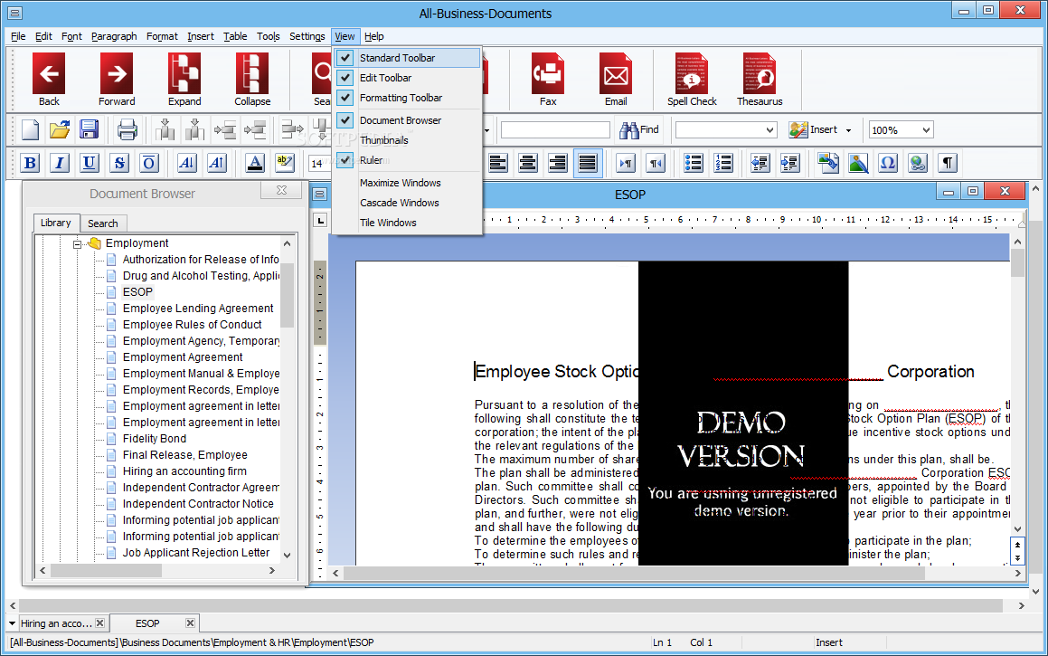The width and height of the screenshot is (1048, 656).
Task: Open the Paragraph menu
Action: point(114,36)
